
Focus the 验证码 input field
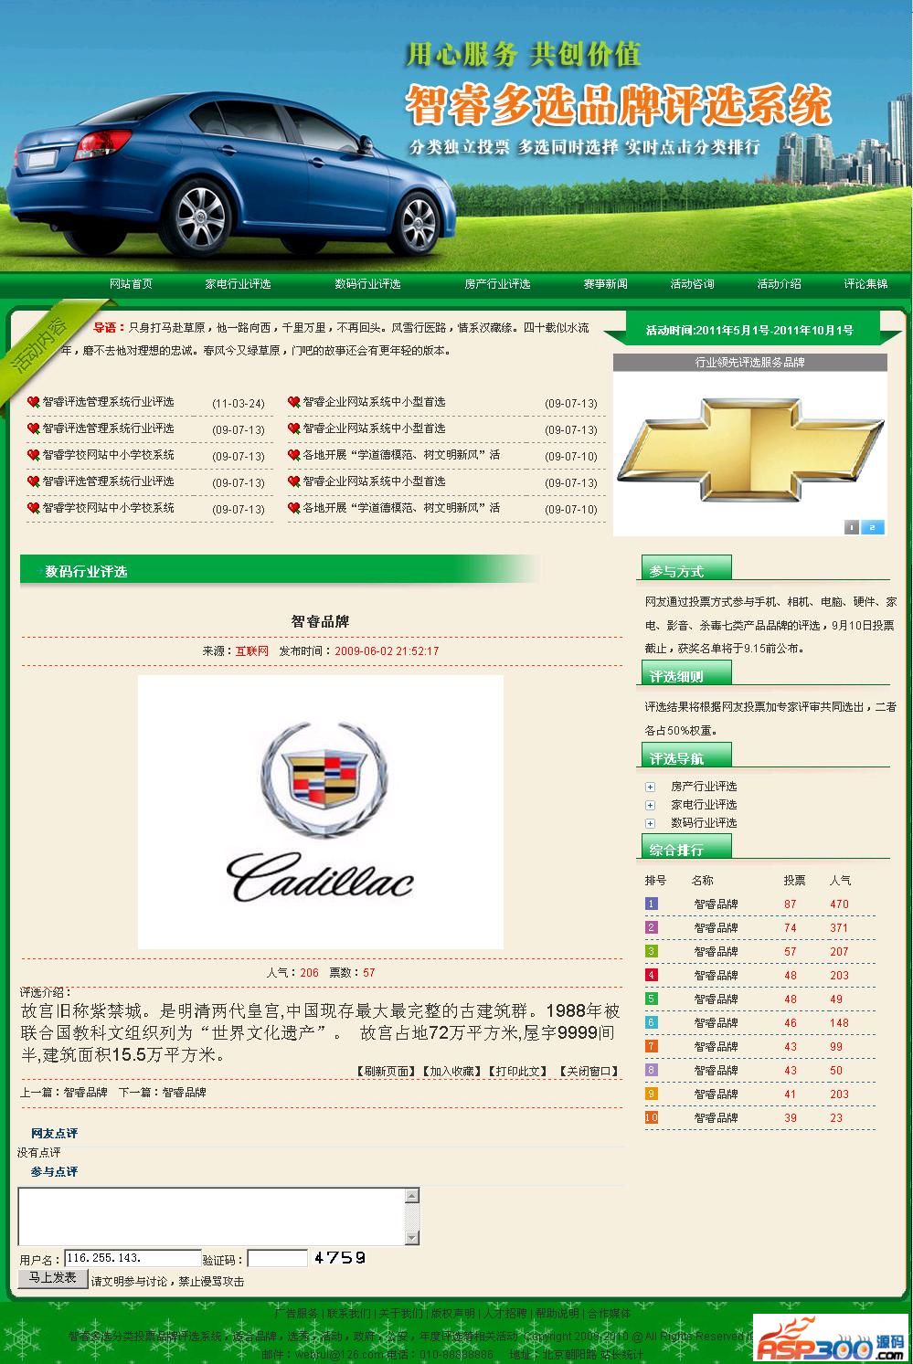point(278,1258)
